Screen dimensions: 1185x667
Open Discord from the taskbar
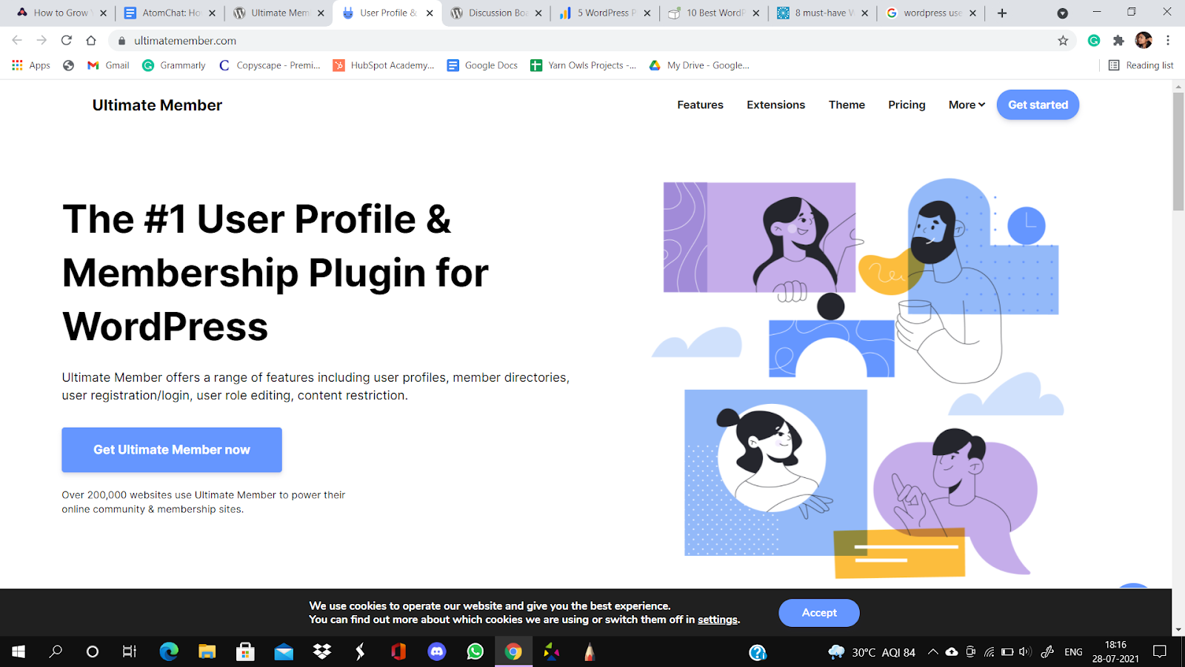437,651
